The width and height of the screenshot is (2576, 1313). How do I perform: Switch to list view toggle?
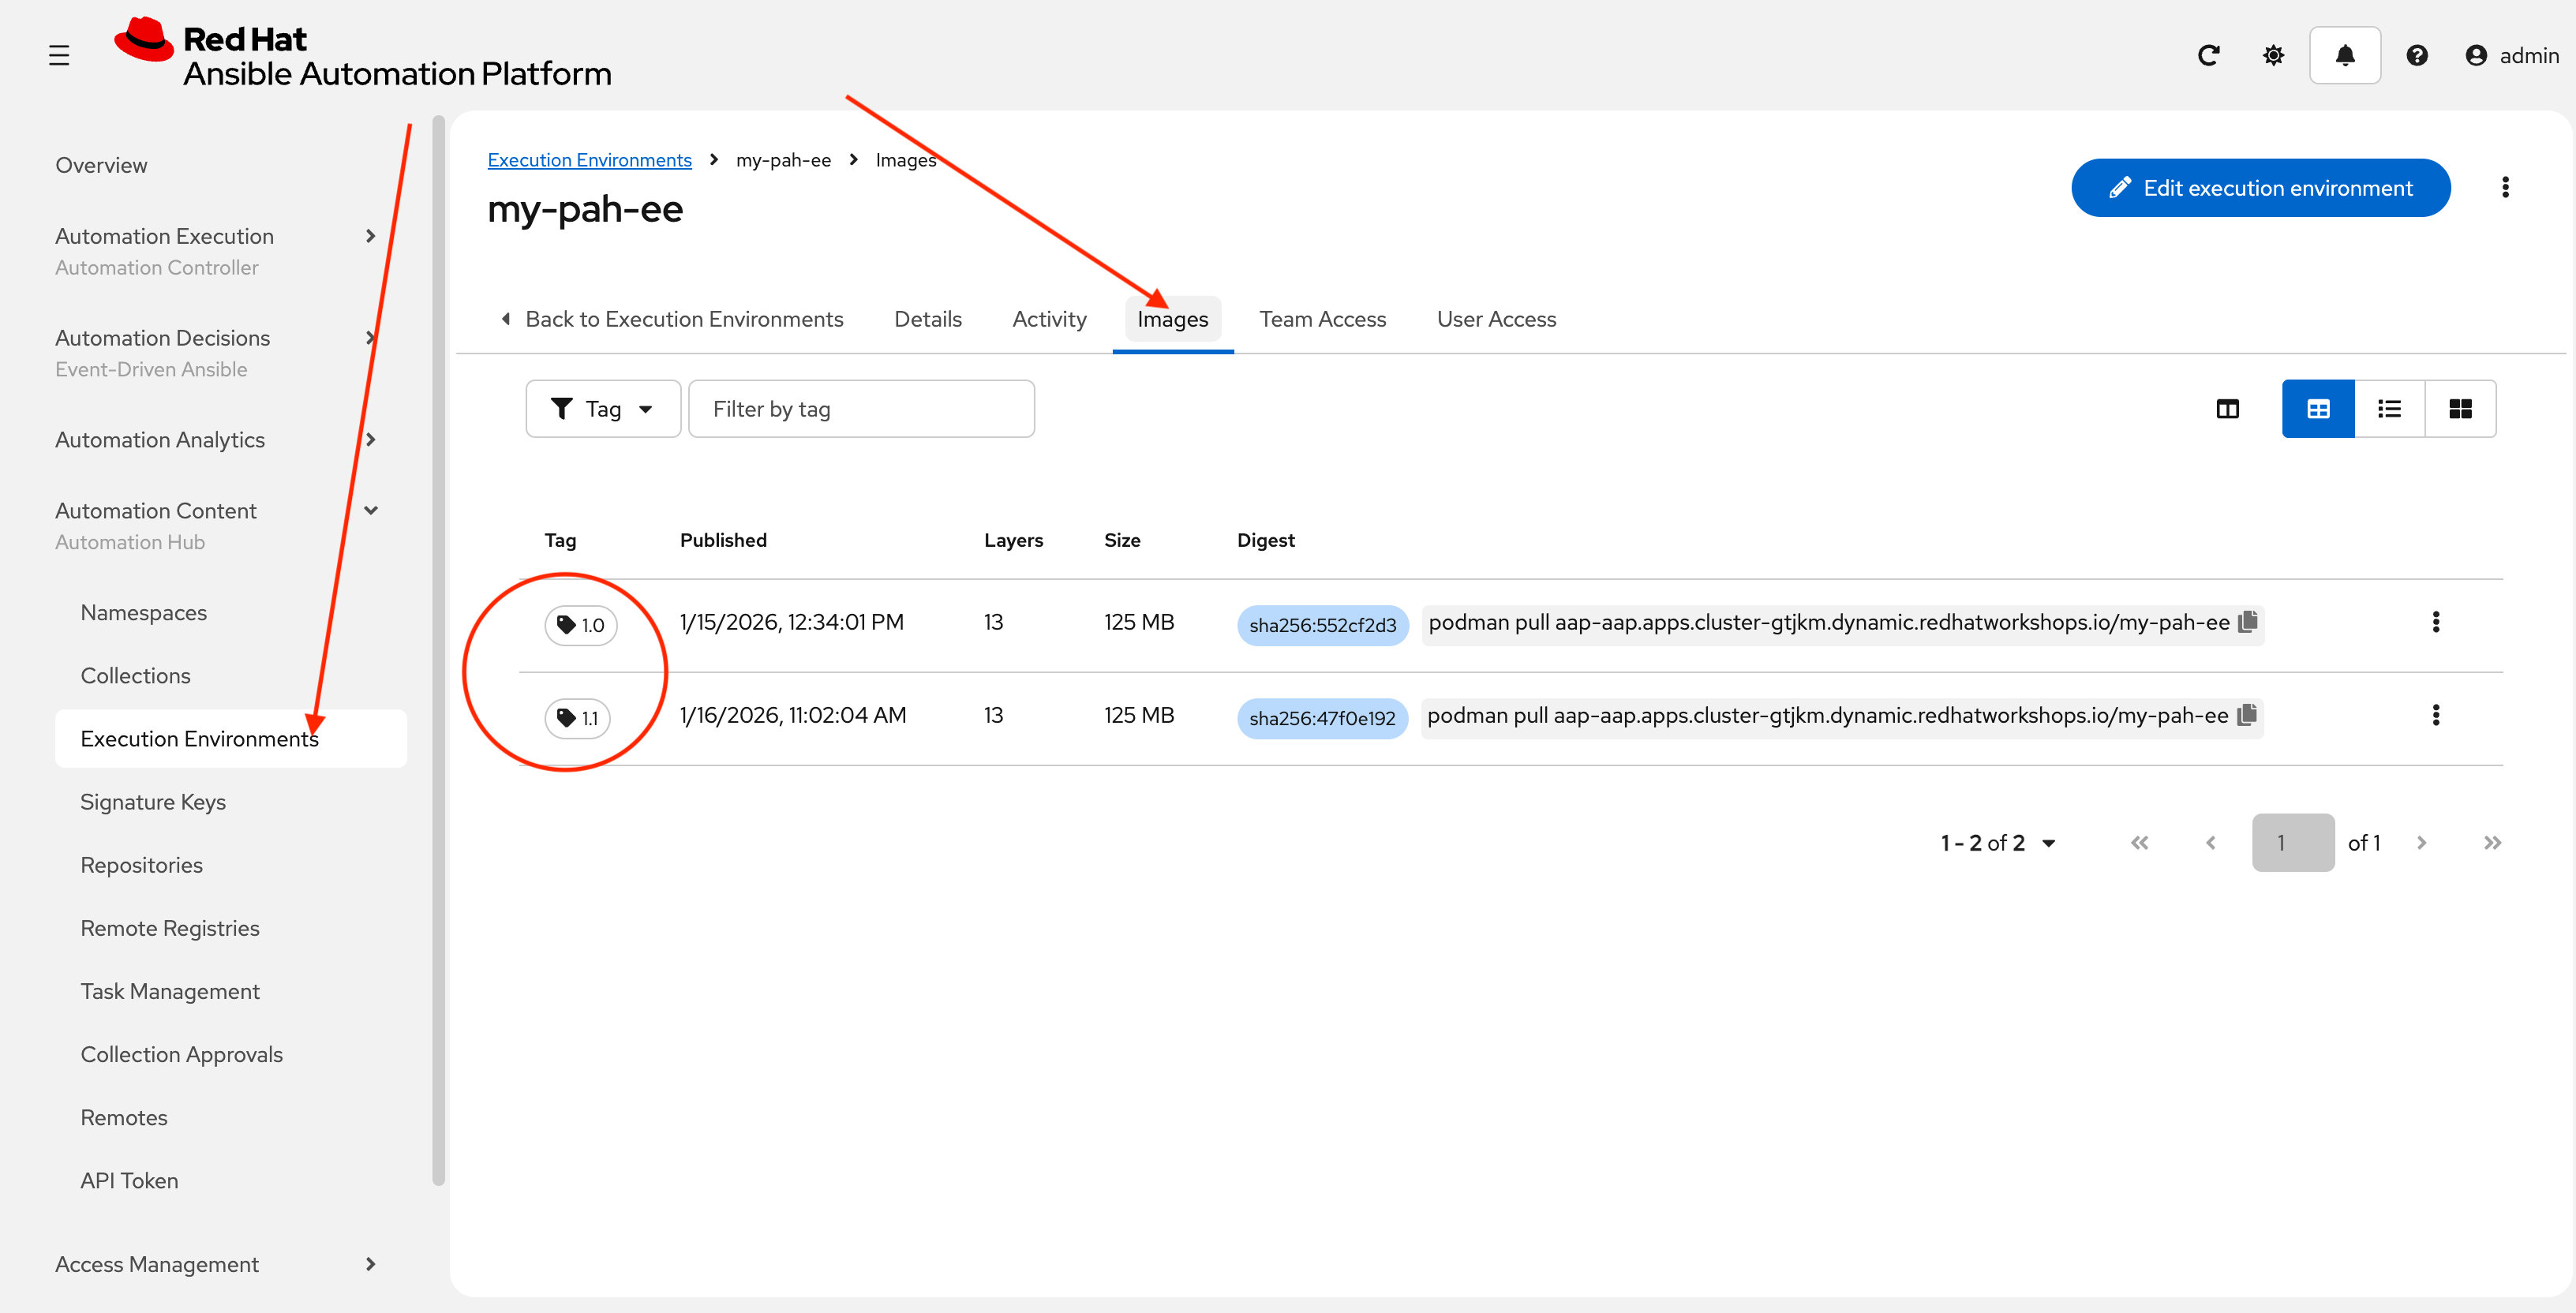tap(2389, 409)
